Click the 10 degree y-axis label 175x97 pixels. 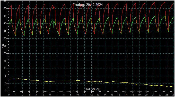coord(5,68)
